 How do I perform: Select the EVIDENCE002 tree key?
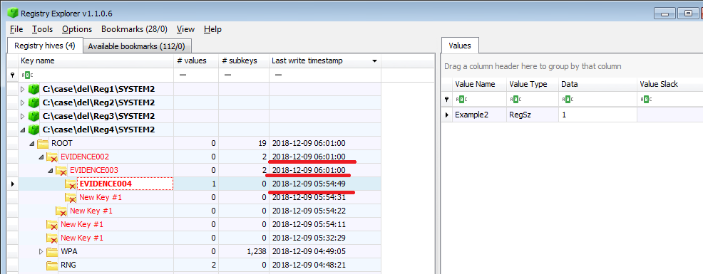click(85, 157)
